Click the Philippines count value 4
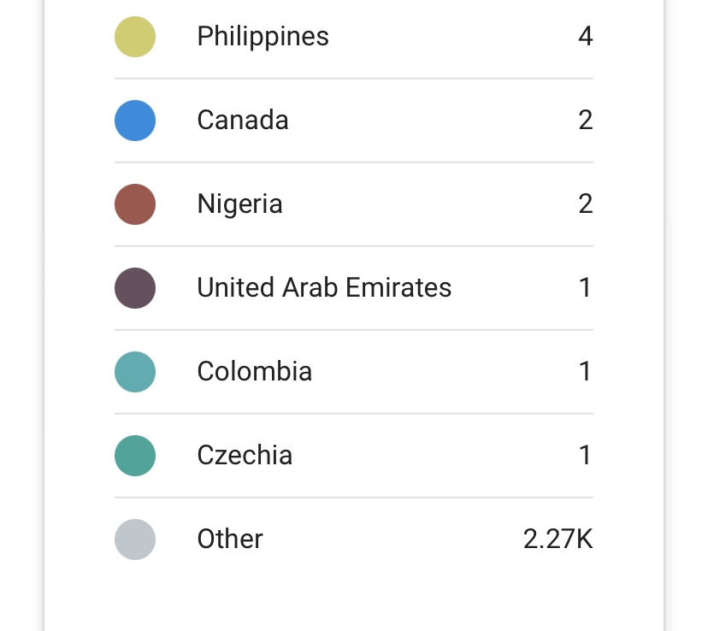Image resolution: width=708 pixels, height=631 pixels. click(586, 36)
